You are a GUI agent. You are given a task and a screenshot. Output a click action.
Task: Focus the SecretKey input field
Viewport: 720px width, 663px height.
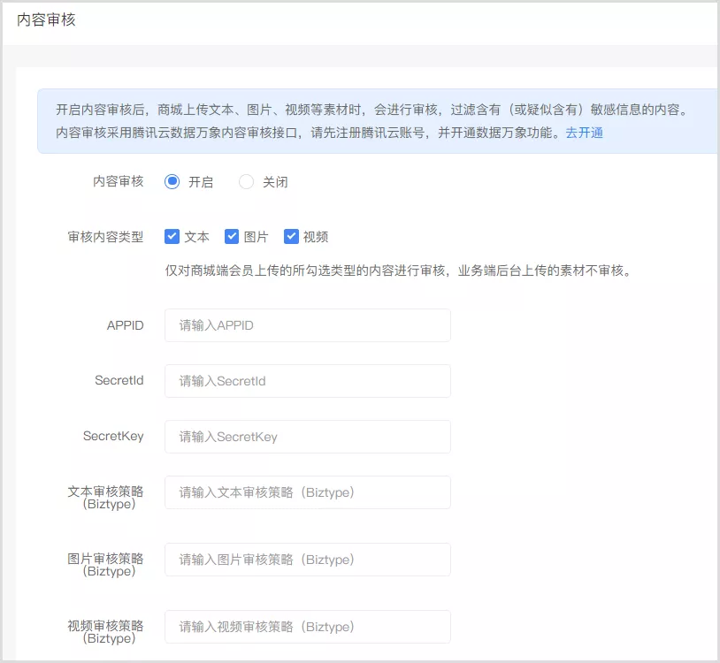308,437
